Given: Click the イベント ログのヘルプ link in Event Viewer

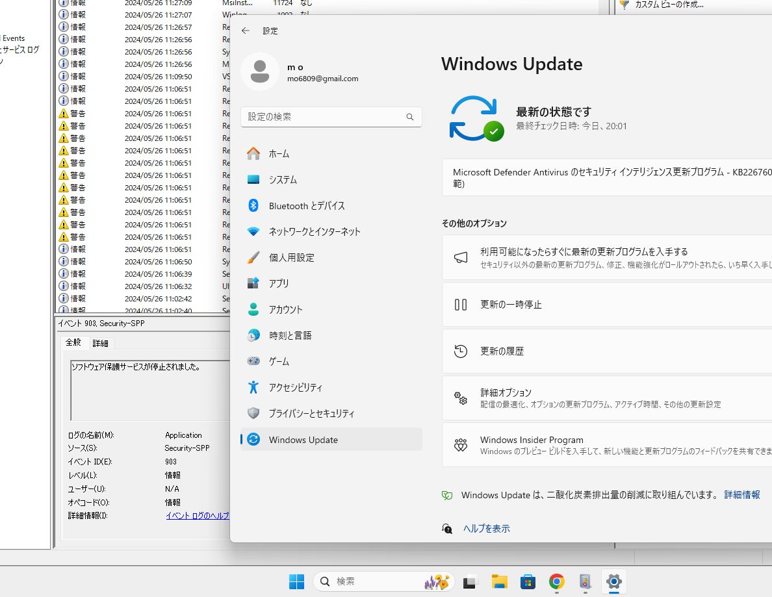Looking at the screenshot, I should tap(198, 516).
